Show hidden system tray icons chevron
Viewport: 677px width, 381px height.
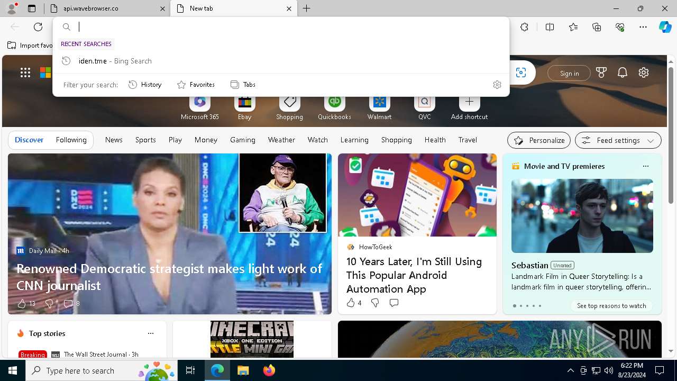pyautogui.click(x=570, y=370)
